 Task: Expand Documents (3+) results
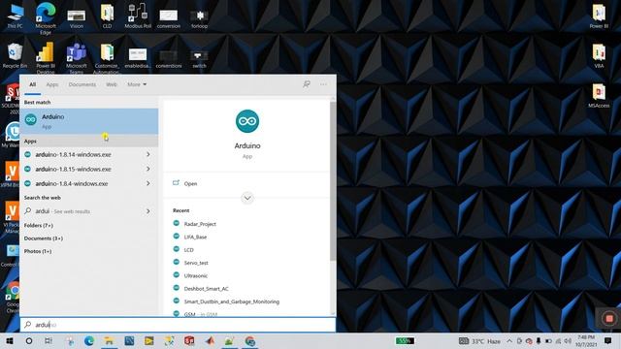44,238
